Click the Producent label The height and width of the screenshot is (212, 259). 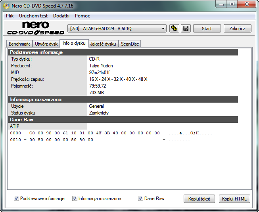tap(21, 66)
